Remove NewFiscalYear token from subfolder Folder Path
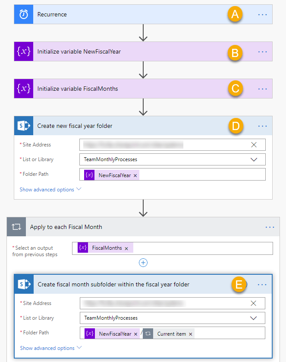Image resolution: width=286 pixels, height=362 pixels. (x=136, y=334)
